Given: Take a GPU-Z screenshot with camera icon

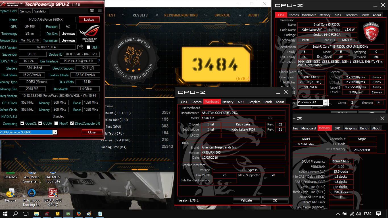Looking at the screenshot, I should pos(92,11).
